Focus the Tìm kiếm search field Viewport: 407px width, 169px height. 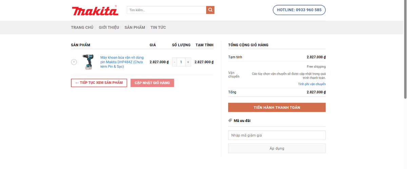167,10
